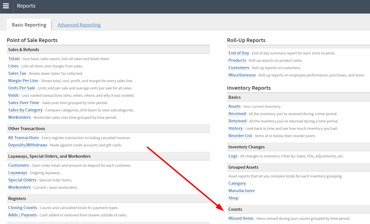This screenshot has height=224, width=370.
Task: Click the Inventory Changes section header
Action: [298, 147]
